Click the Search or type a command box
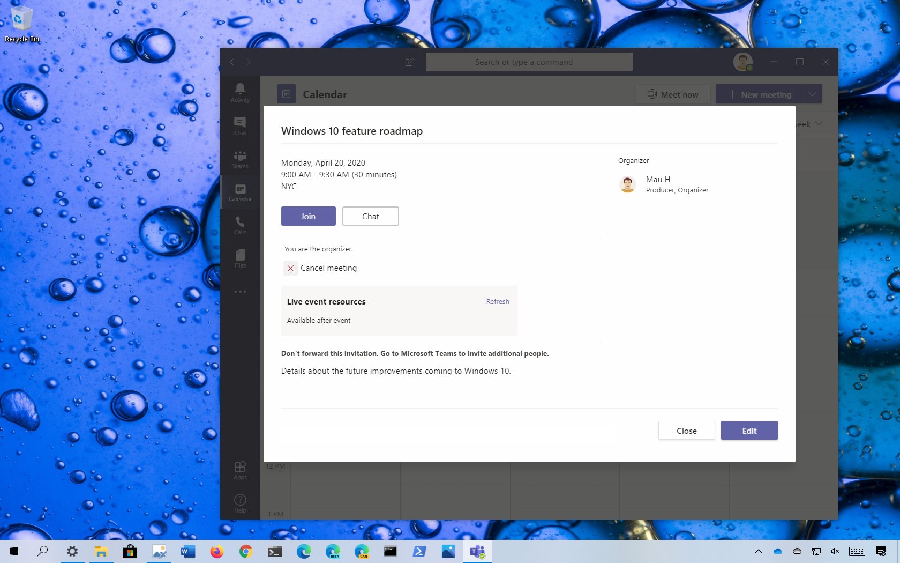The height and width of the screenshot is (563, 900). coord(529,62)
